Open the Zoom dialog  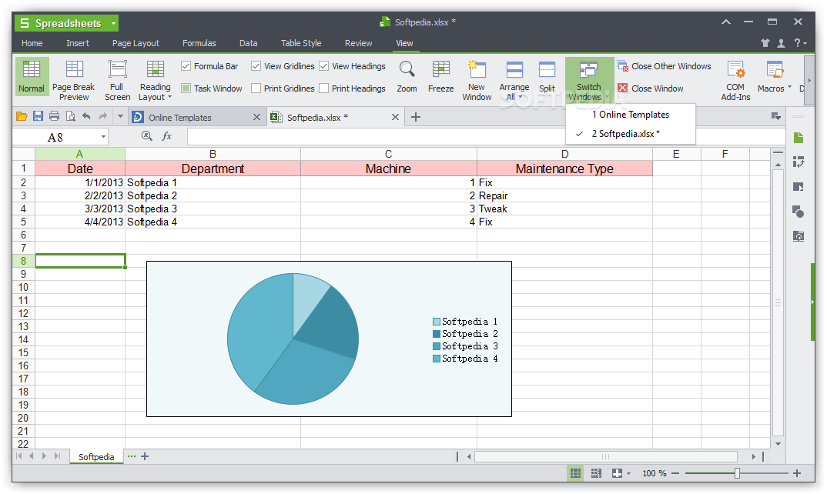[407, 76]
